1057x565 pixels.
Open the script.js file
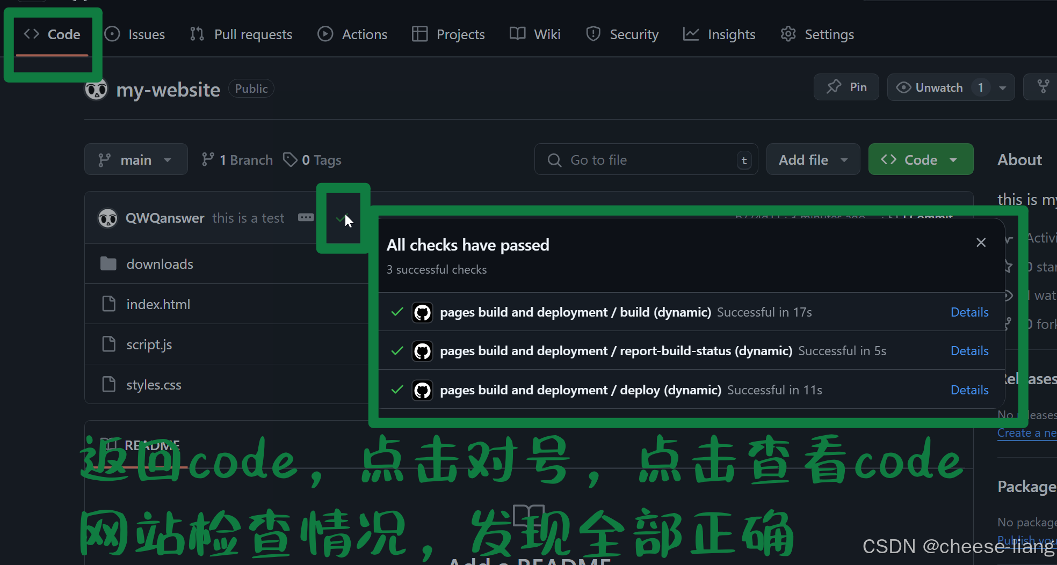coord(149,344)
